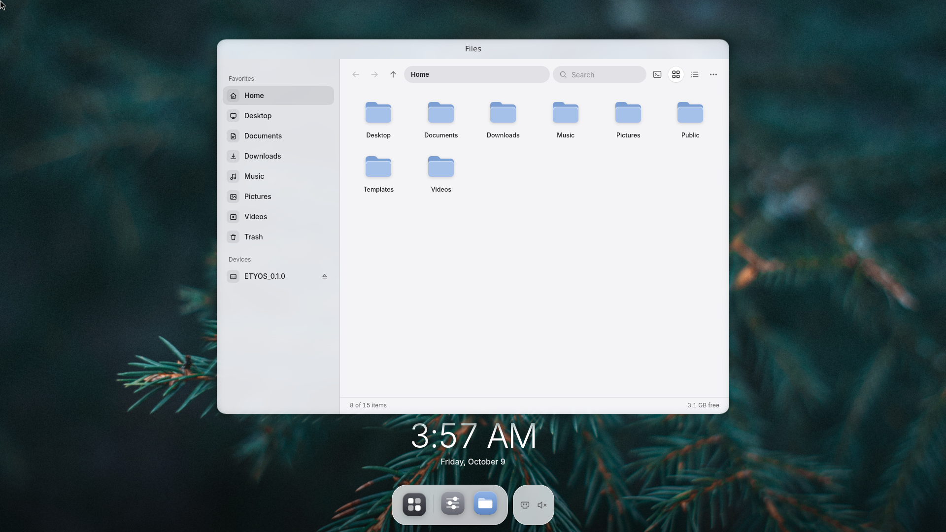Open the Desktop folder in file grid

(378, 120)
